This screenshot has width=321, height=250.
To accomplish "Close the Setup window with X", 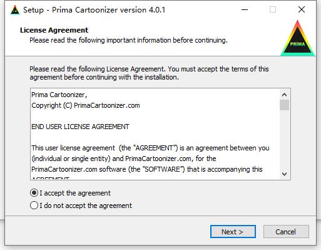I will click(x=302, y=9).
